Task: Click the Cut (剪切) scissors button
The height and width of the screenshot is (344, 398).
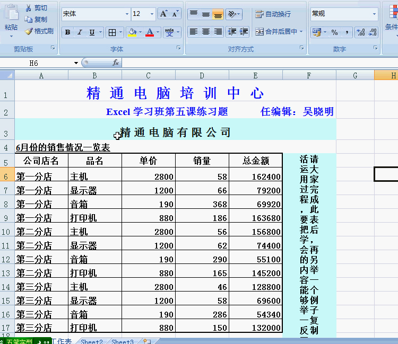Action: coord(36,8)
